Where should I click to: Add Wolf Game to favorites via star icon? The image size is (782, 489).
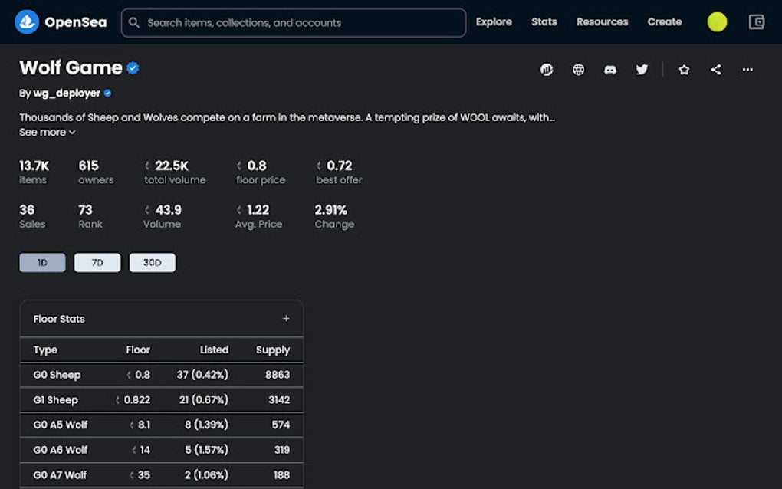click(683, 69)
